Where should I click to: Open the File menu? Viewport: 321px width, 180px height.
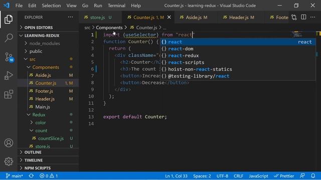tap(19, 5)
